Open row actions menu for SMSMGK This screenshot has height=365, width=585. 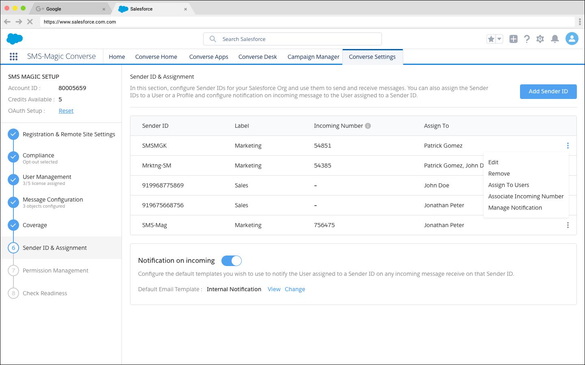pos(568,146)
